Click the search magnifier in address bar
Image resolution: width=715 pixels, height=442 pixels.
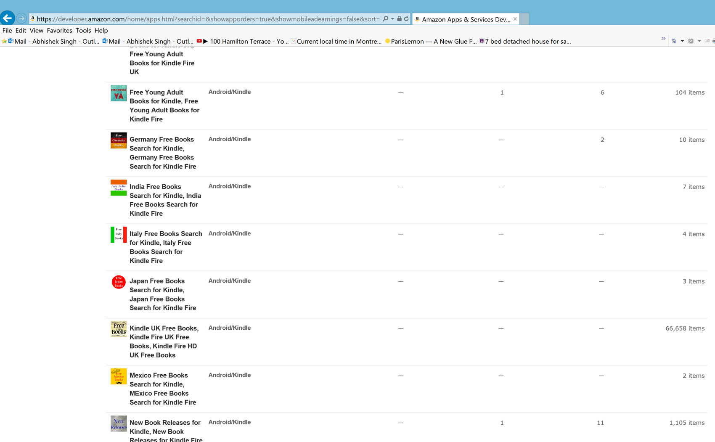coord(385,19)
